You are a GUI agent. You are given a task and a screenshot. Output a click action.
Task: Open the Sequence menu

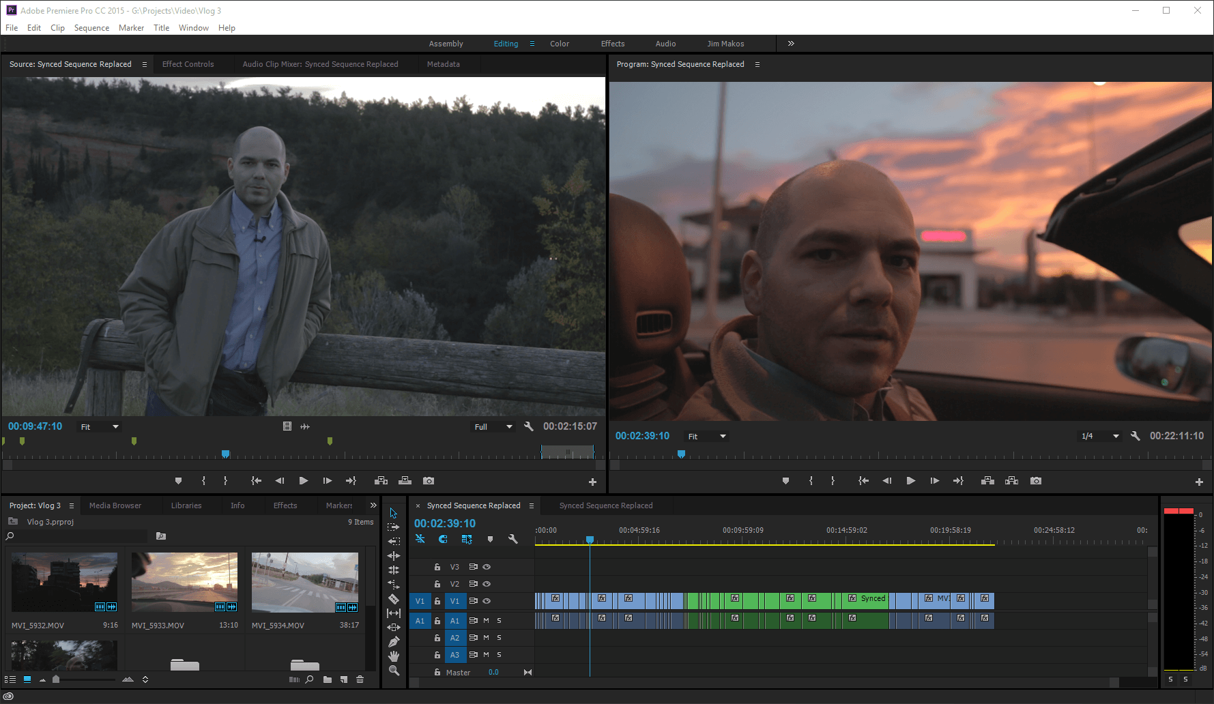(91, 28)
